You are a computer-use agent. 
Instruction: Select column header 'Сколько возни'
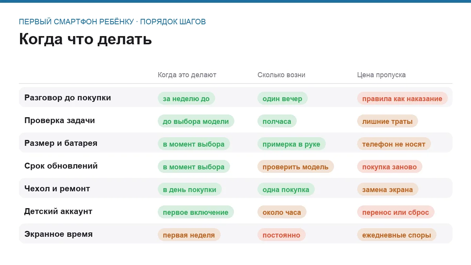tap(281, 75)
